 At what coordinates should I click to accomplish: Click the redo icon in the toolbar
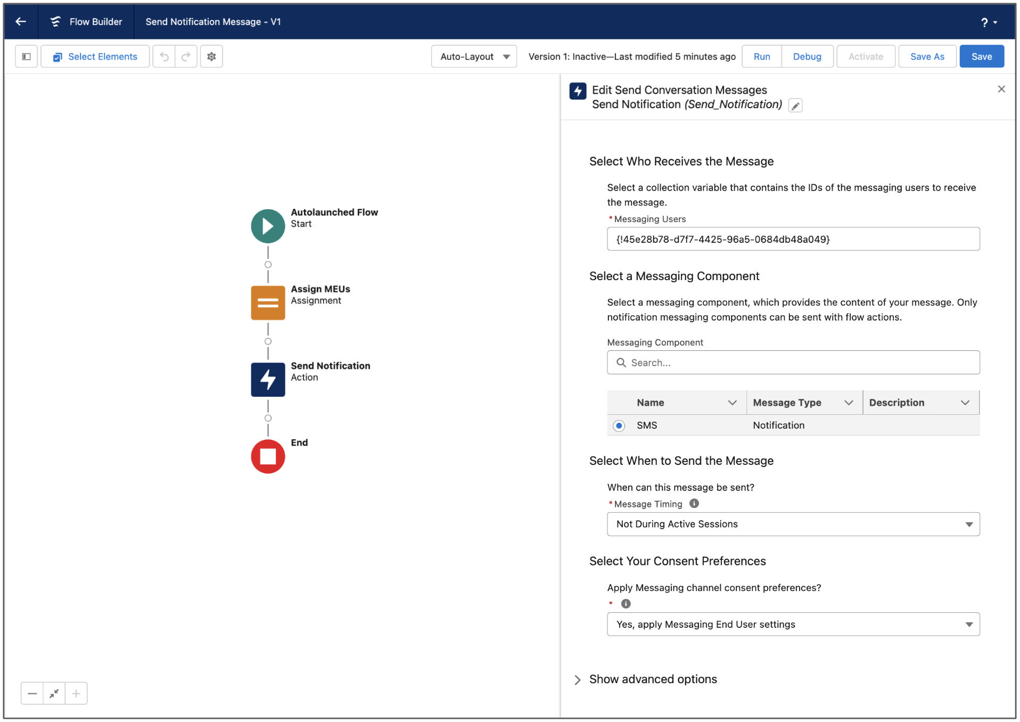pos(186,56)
